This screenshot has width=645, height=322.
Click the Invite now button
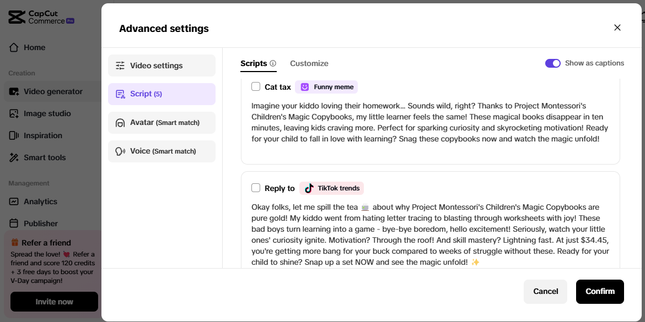point(54,302)
